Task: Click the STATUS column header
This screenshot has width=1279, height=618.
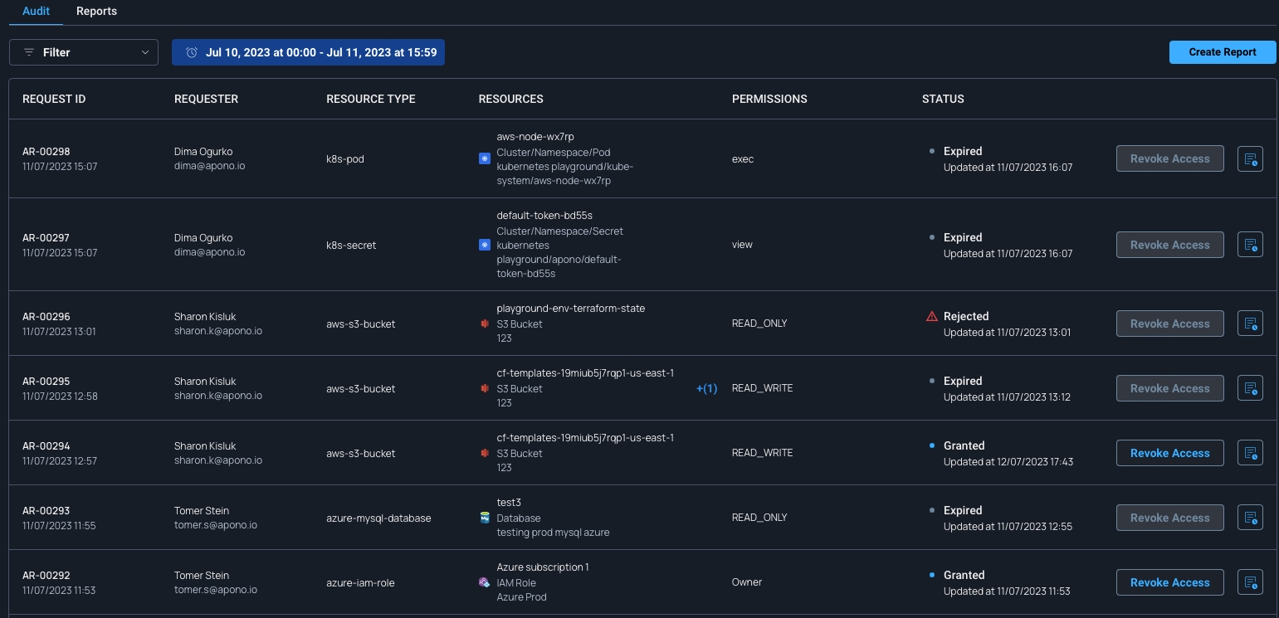Action: click(943, 99)
